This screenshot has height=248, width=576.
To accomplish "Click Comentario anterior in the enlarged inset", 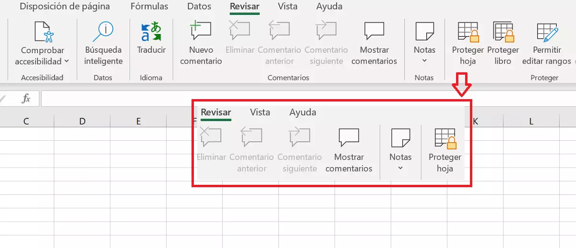I will [x=252, y=150].
